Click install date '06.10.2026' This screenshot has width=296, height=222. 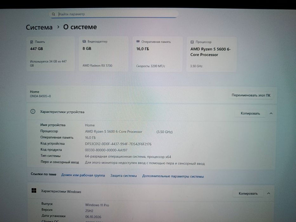point(93,217)
